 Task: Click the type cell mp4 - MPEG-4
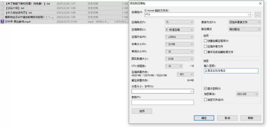pos(98,22)
